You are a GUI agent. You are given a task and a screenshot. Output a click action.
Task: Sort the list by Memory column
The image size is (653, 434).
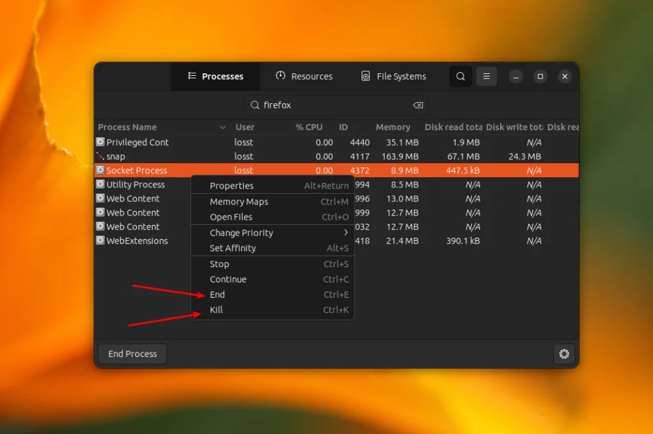[x=393, y=127]
